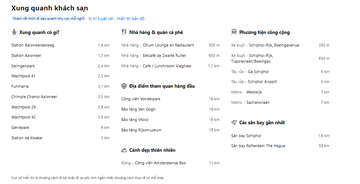Image resolution: width=360 pixels, height=184 pixels.
Task: Click the 'Khách rất thích đi dạo' badge
Action: coord(49,19)
